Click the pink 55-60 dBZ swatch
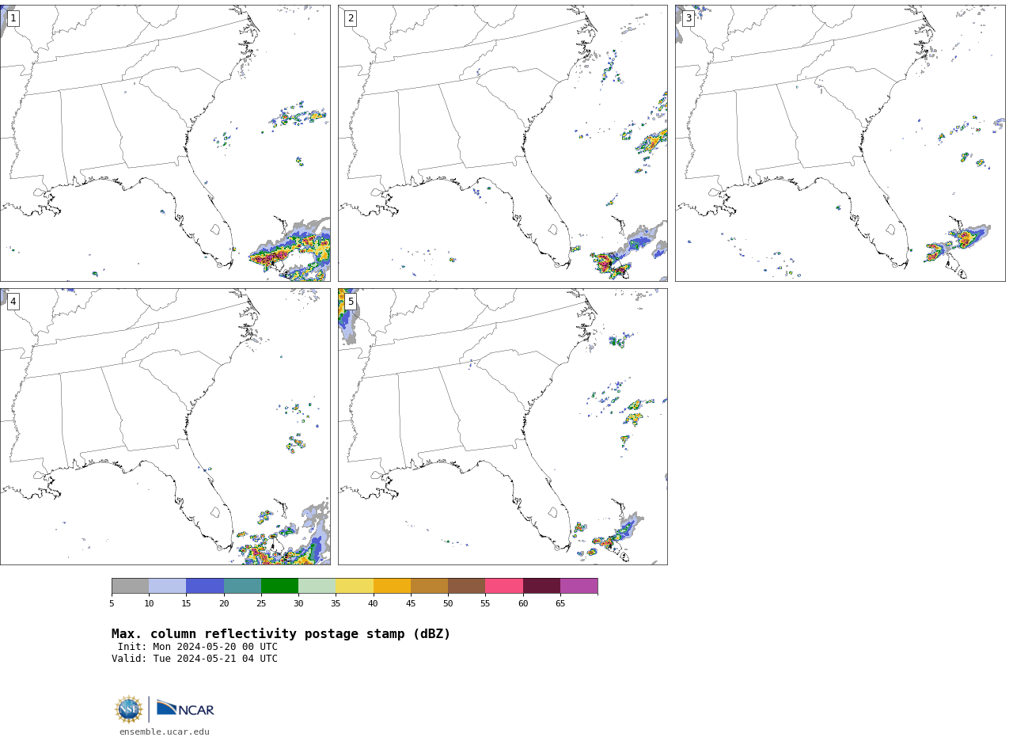This screenshot has height=741, width=1013. pyautogui.click(x=504, y=586)
